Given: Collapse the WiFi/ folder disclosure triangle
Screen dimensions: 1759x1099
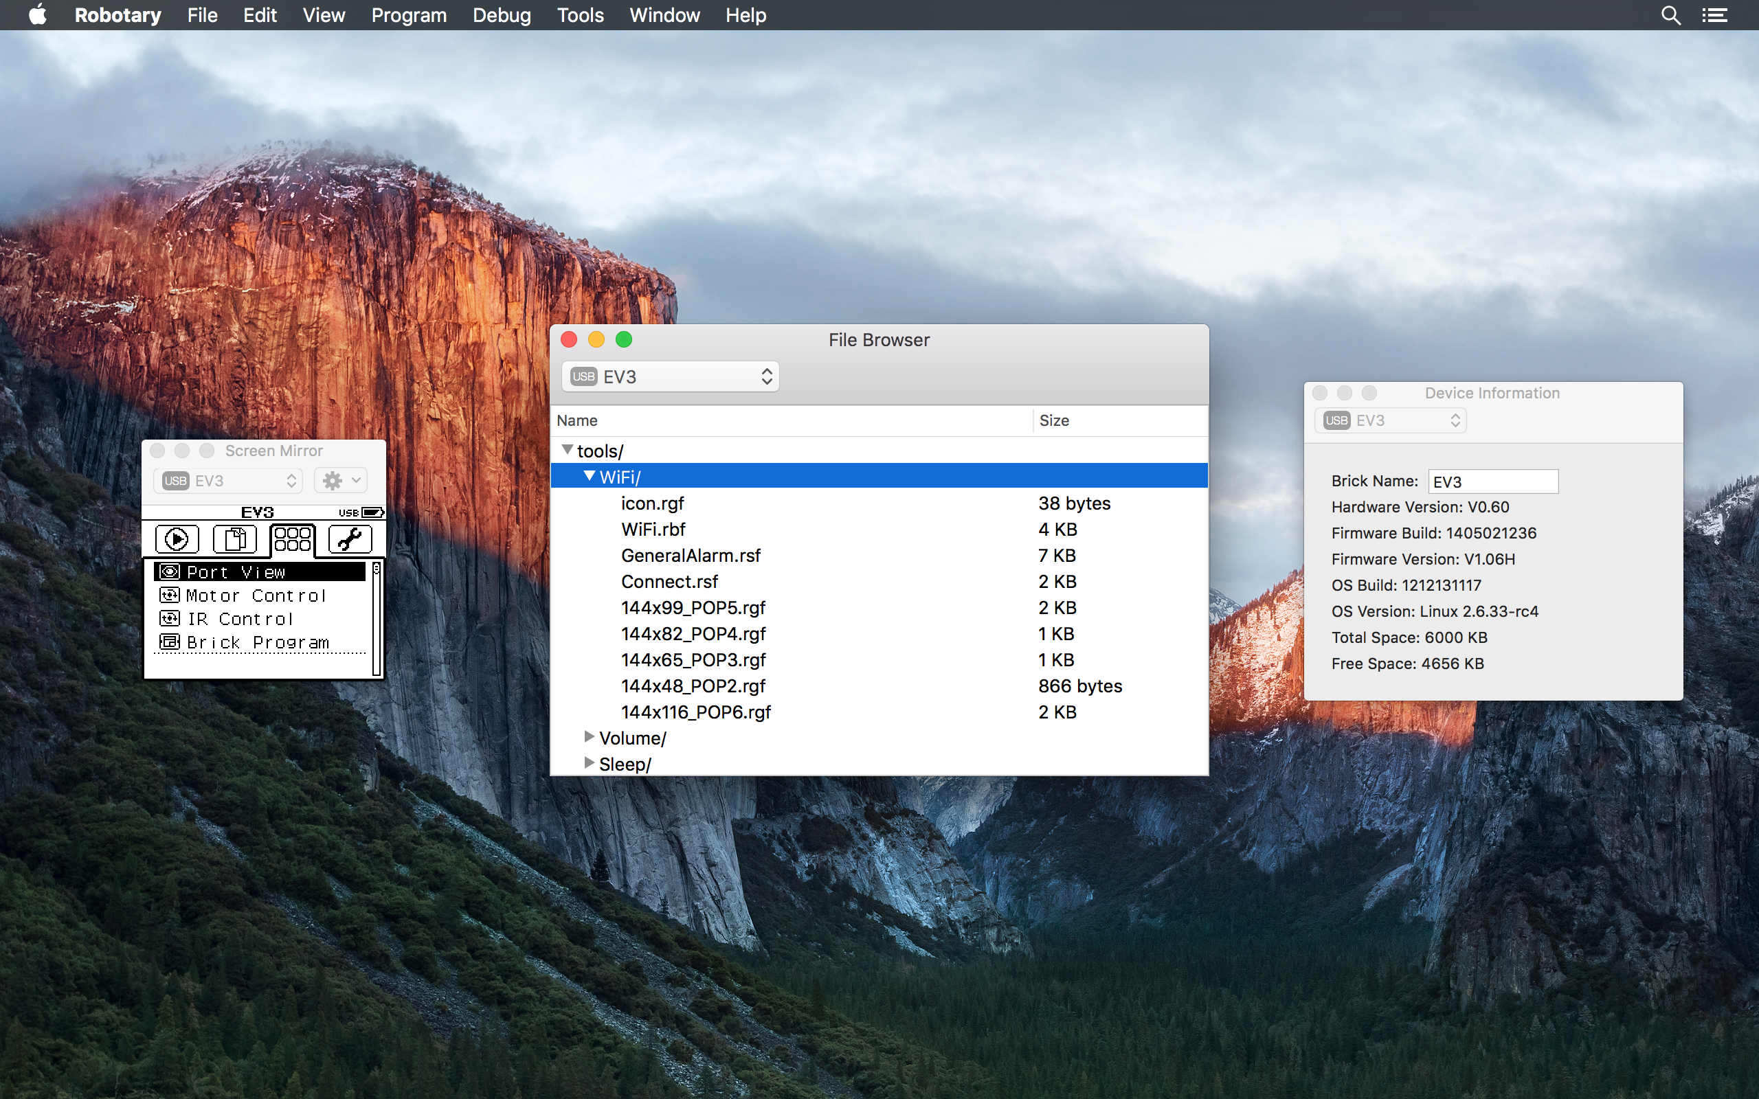Looking at the screenshot, I should point(590,477).
